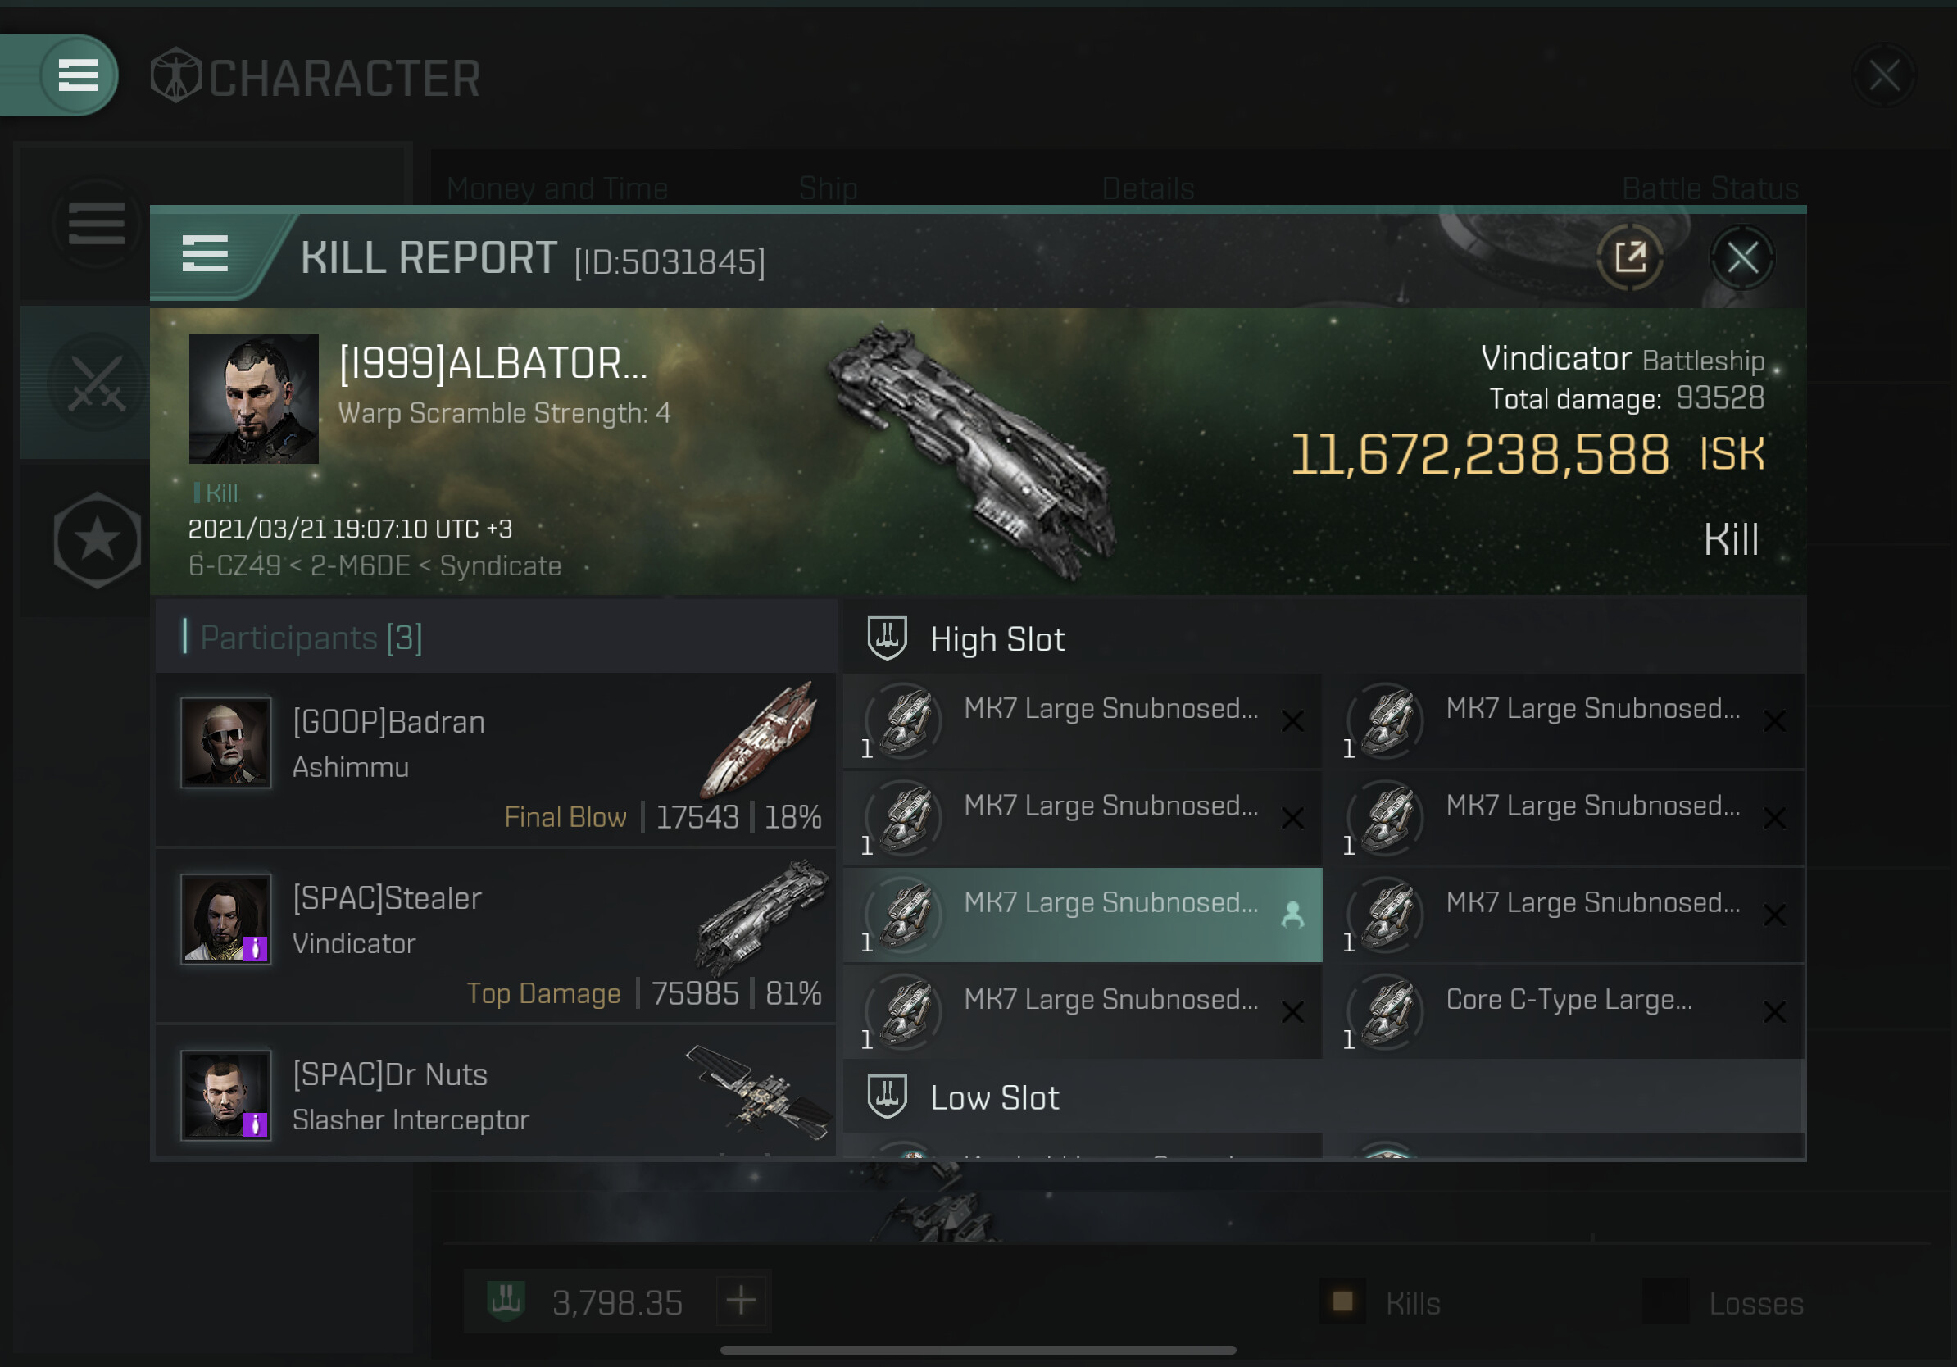Screen dimensions: 1957x1367
Task: Switch to the Battle Status tab
Action: click(1710, 188)
